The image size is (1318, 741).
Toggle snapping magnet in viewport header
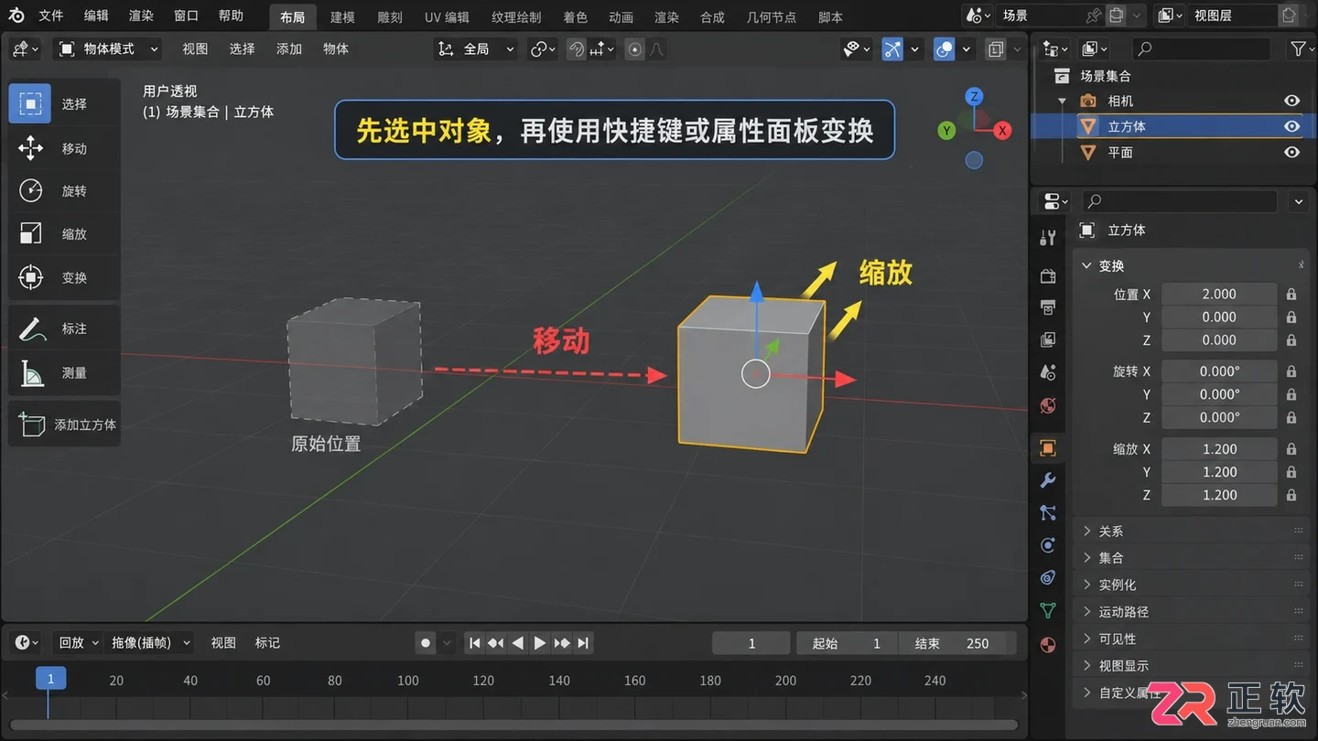(577, 49)
